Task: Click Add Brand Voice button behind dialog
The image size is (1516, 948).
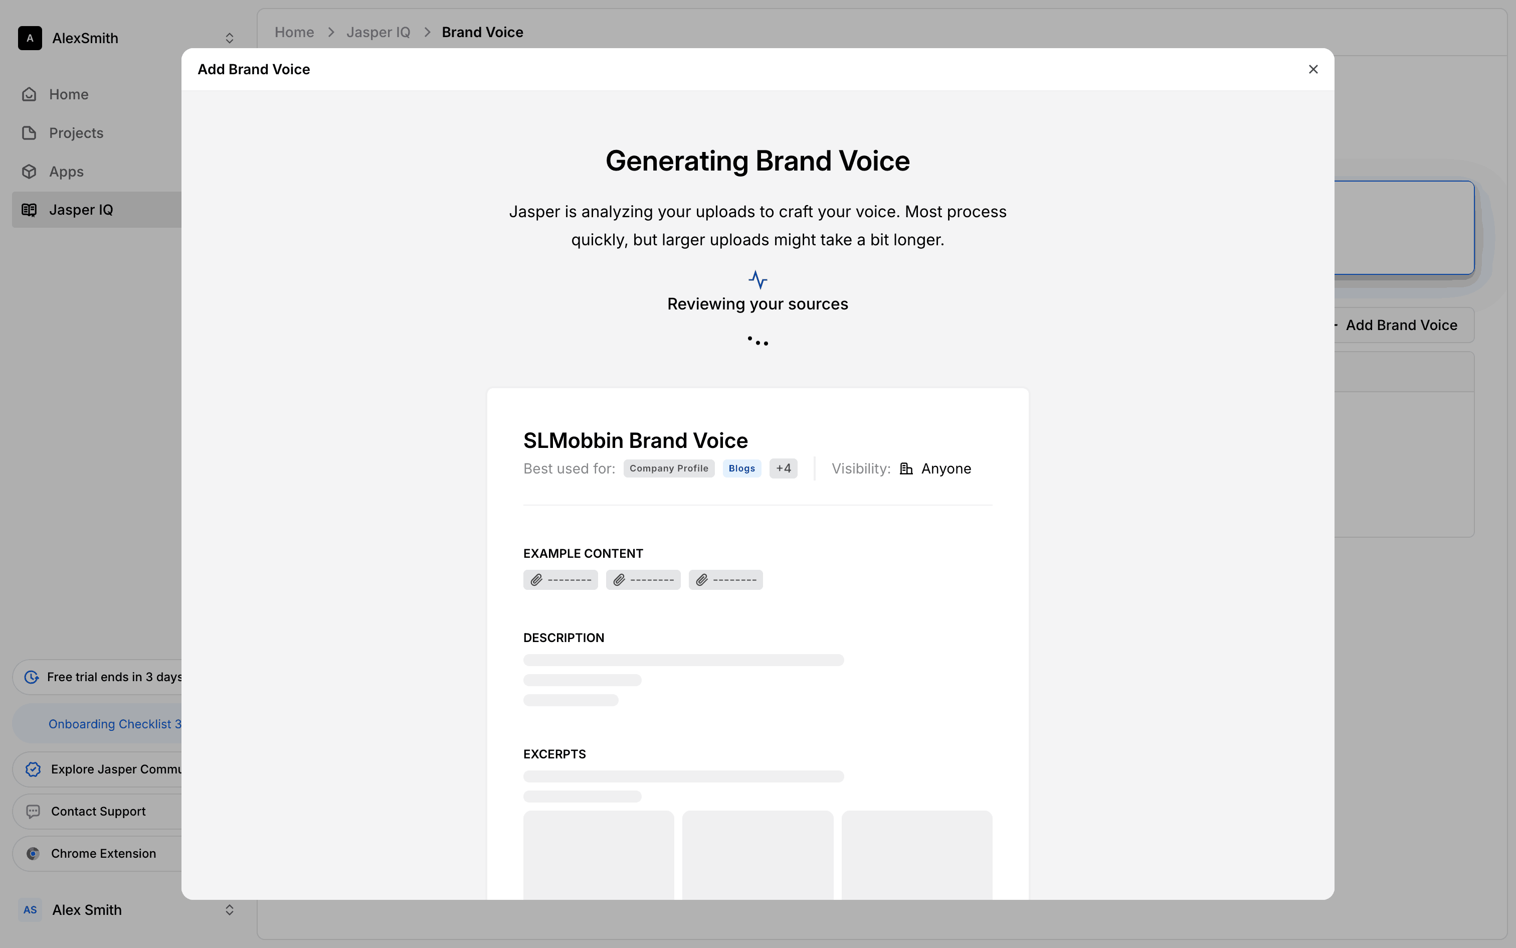Action: [1401, 325]
